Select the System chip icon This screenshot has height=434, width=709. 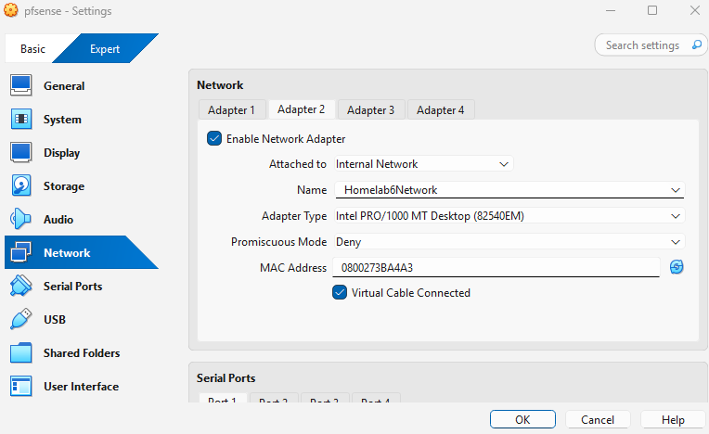point(20,119)
